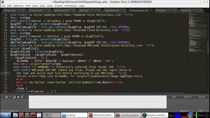Open the Tools menu
This screenshot has height=118, width=210.
click(50, 6)
